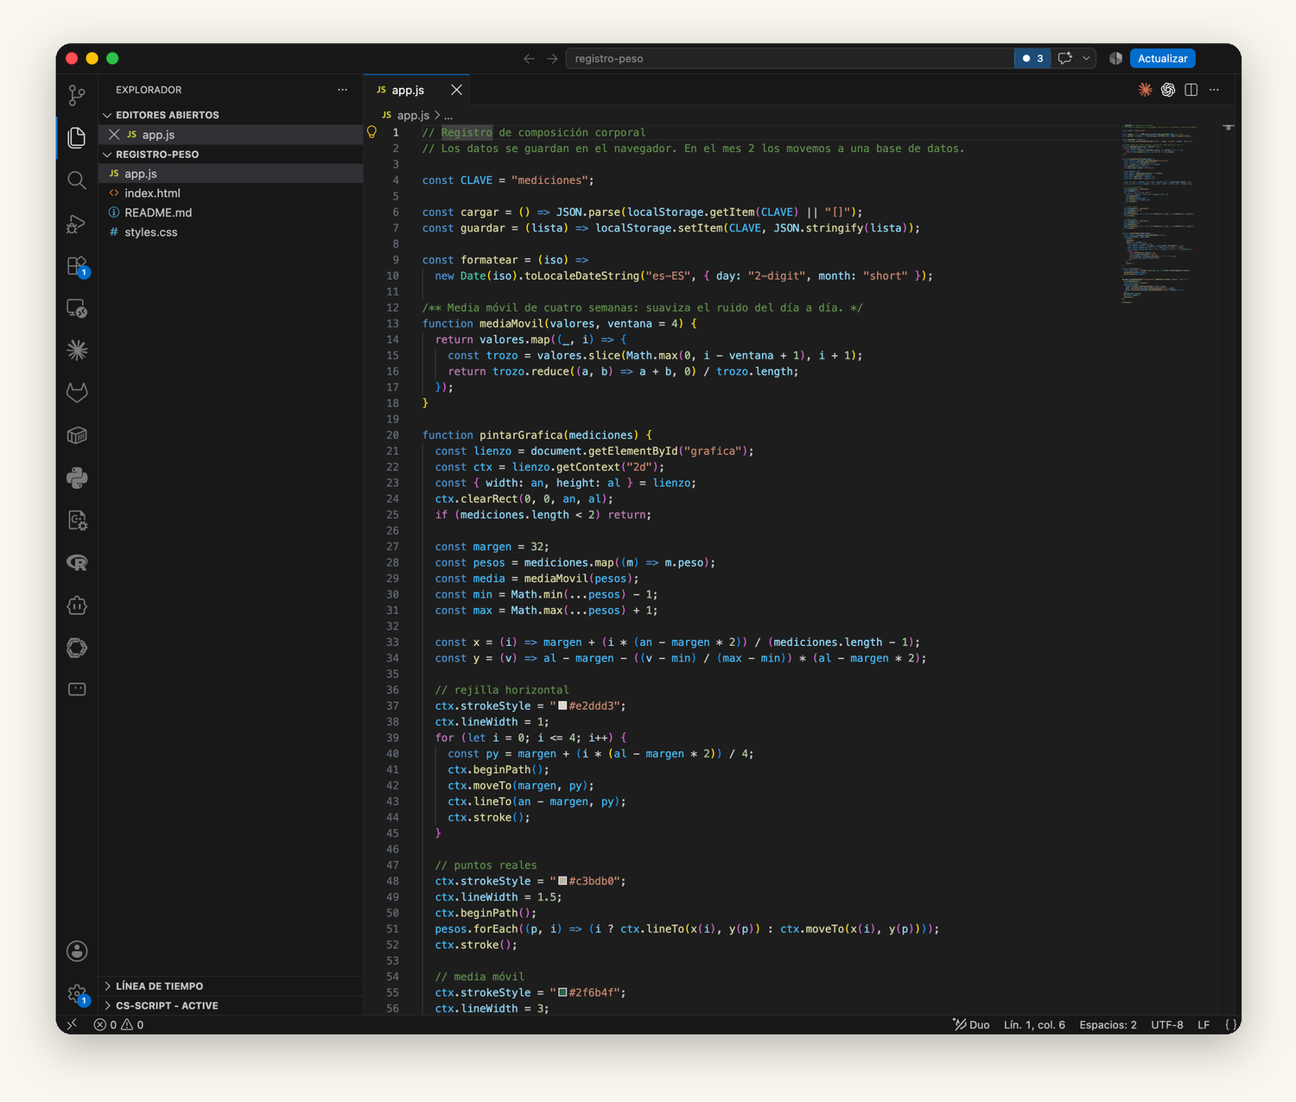The width and height of the screenshot is (1296, 1102).
Task: Open the Accounts menu icon
Action: tap(77, 951)
